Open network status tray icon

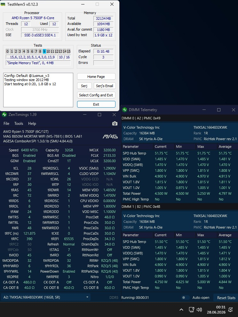click(x=191, y=310)
